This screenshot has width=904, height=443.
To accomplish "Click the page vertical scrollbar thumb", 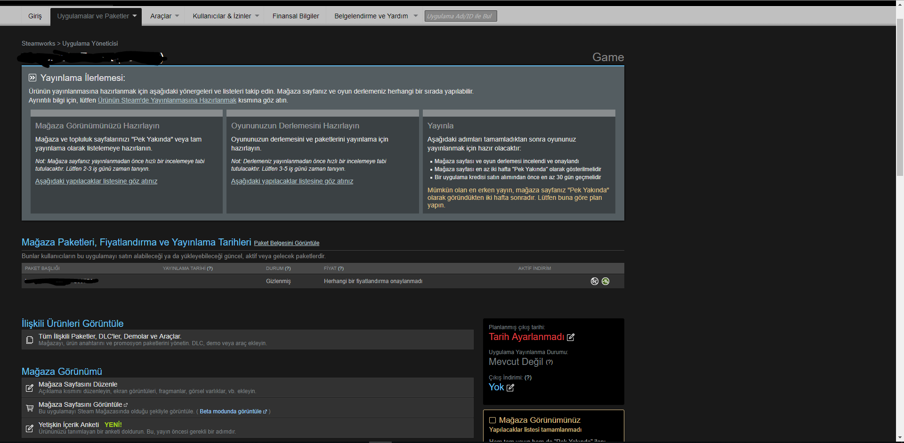I will pos(900,97).
